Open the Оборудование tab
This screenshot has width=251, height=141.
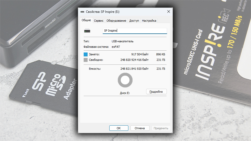click(x=116, y=21)
